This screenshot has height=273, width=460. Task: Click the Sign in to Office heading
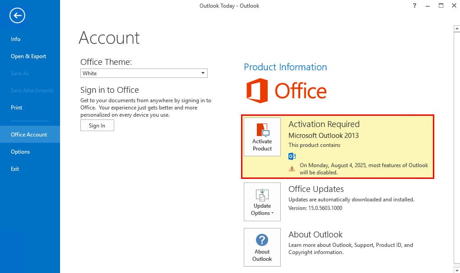(109, 90)
